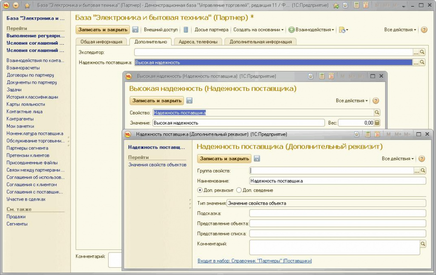
Task: Open Контактные лица in the sidebar
Action: pyautogui.click(x=24, y=111)
